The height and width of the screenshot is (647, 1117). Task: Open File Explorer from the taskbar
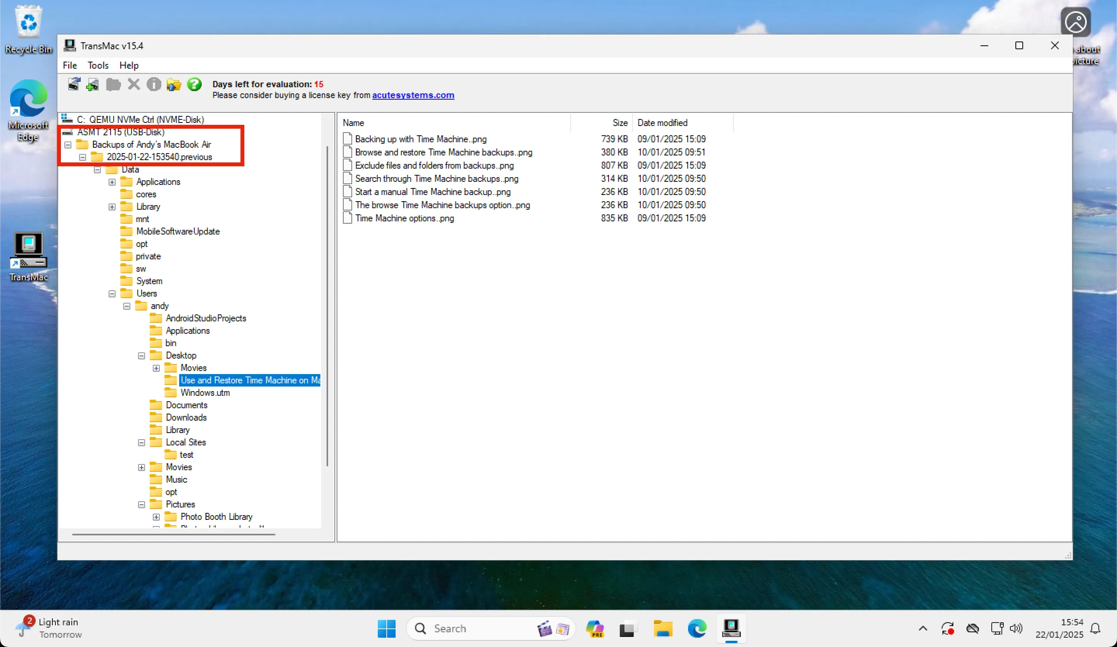[x=663, y=628]
